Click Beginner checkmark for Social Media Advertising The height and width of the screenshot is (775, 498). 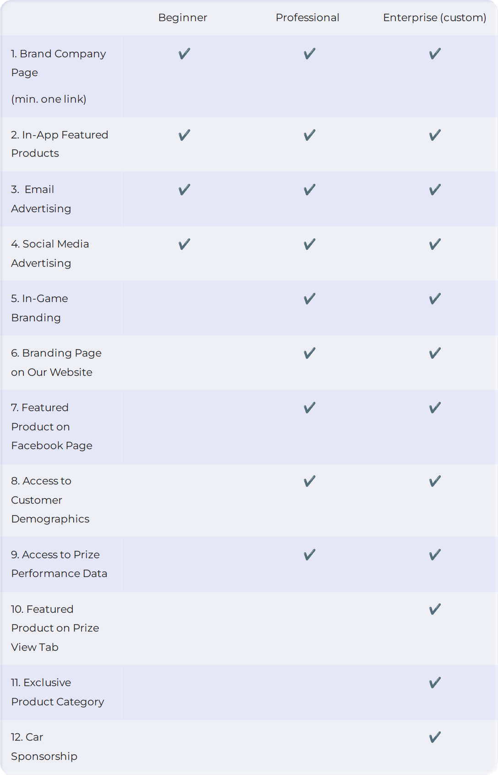point(184,244)
